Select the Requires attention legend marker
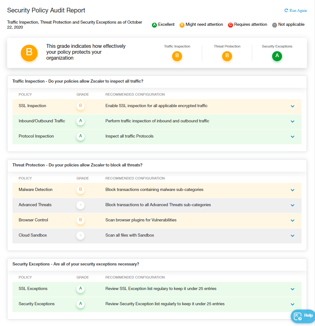315x326 pixels. [230, 25]
